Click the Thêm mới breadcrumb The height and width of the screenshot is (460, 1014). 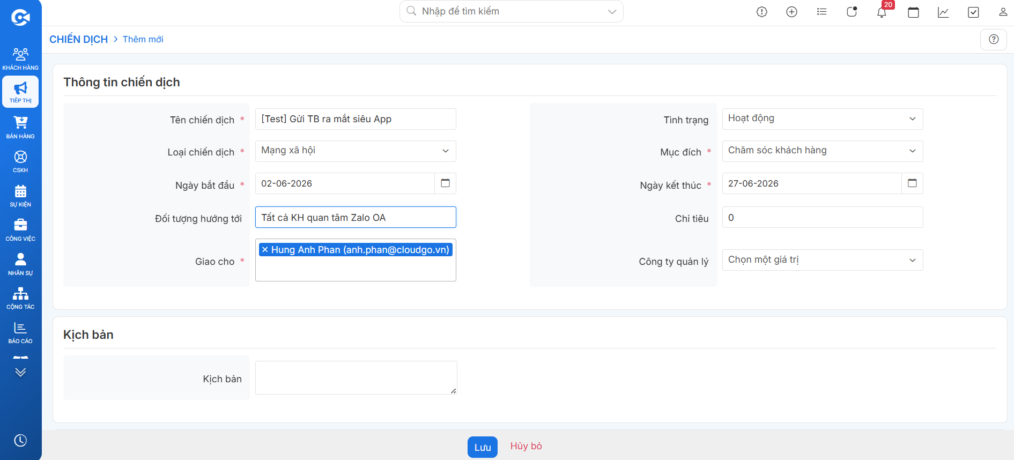coord(143,39)
